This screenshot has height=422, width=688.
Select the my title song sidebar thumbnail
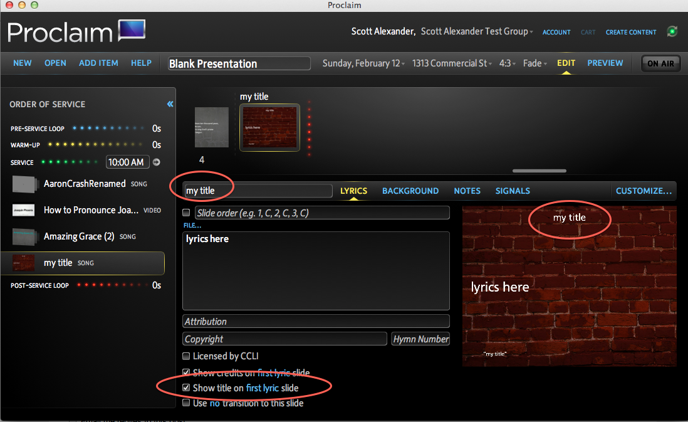(23, 263)
